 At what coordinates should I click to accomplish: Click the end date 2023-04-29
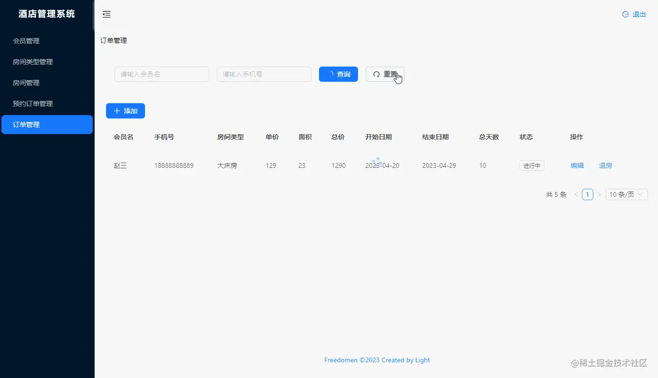click(x=439, y=165)
